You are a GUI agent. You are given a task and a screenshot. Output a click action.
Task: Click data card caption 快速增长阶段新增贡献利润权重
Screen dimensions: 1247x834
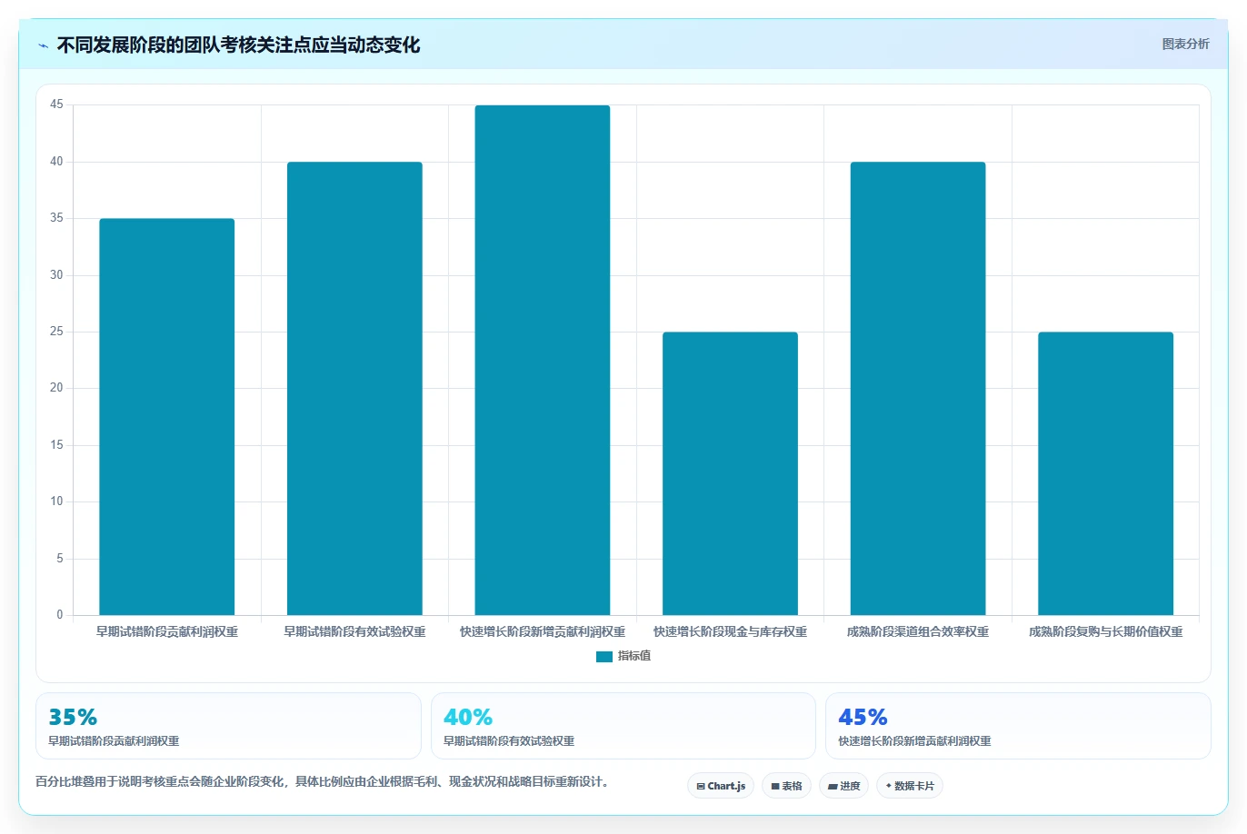click(914, 741)
